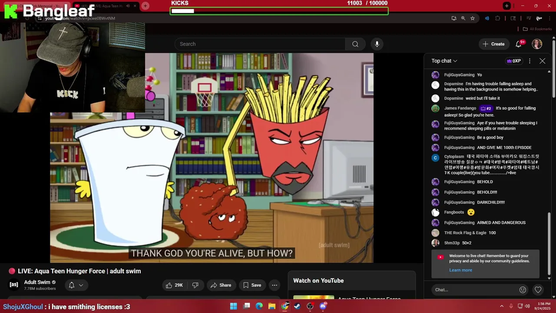556x313 pixels.
Task: Click the Aqua Teen video player
Action: click(212, 158)
